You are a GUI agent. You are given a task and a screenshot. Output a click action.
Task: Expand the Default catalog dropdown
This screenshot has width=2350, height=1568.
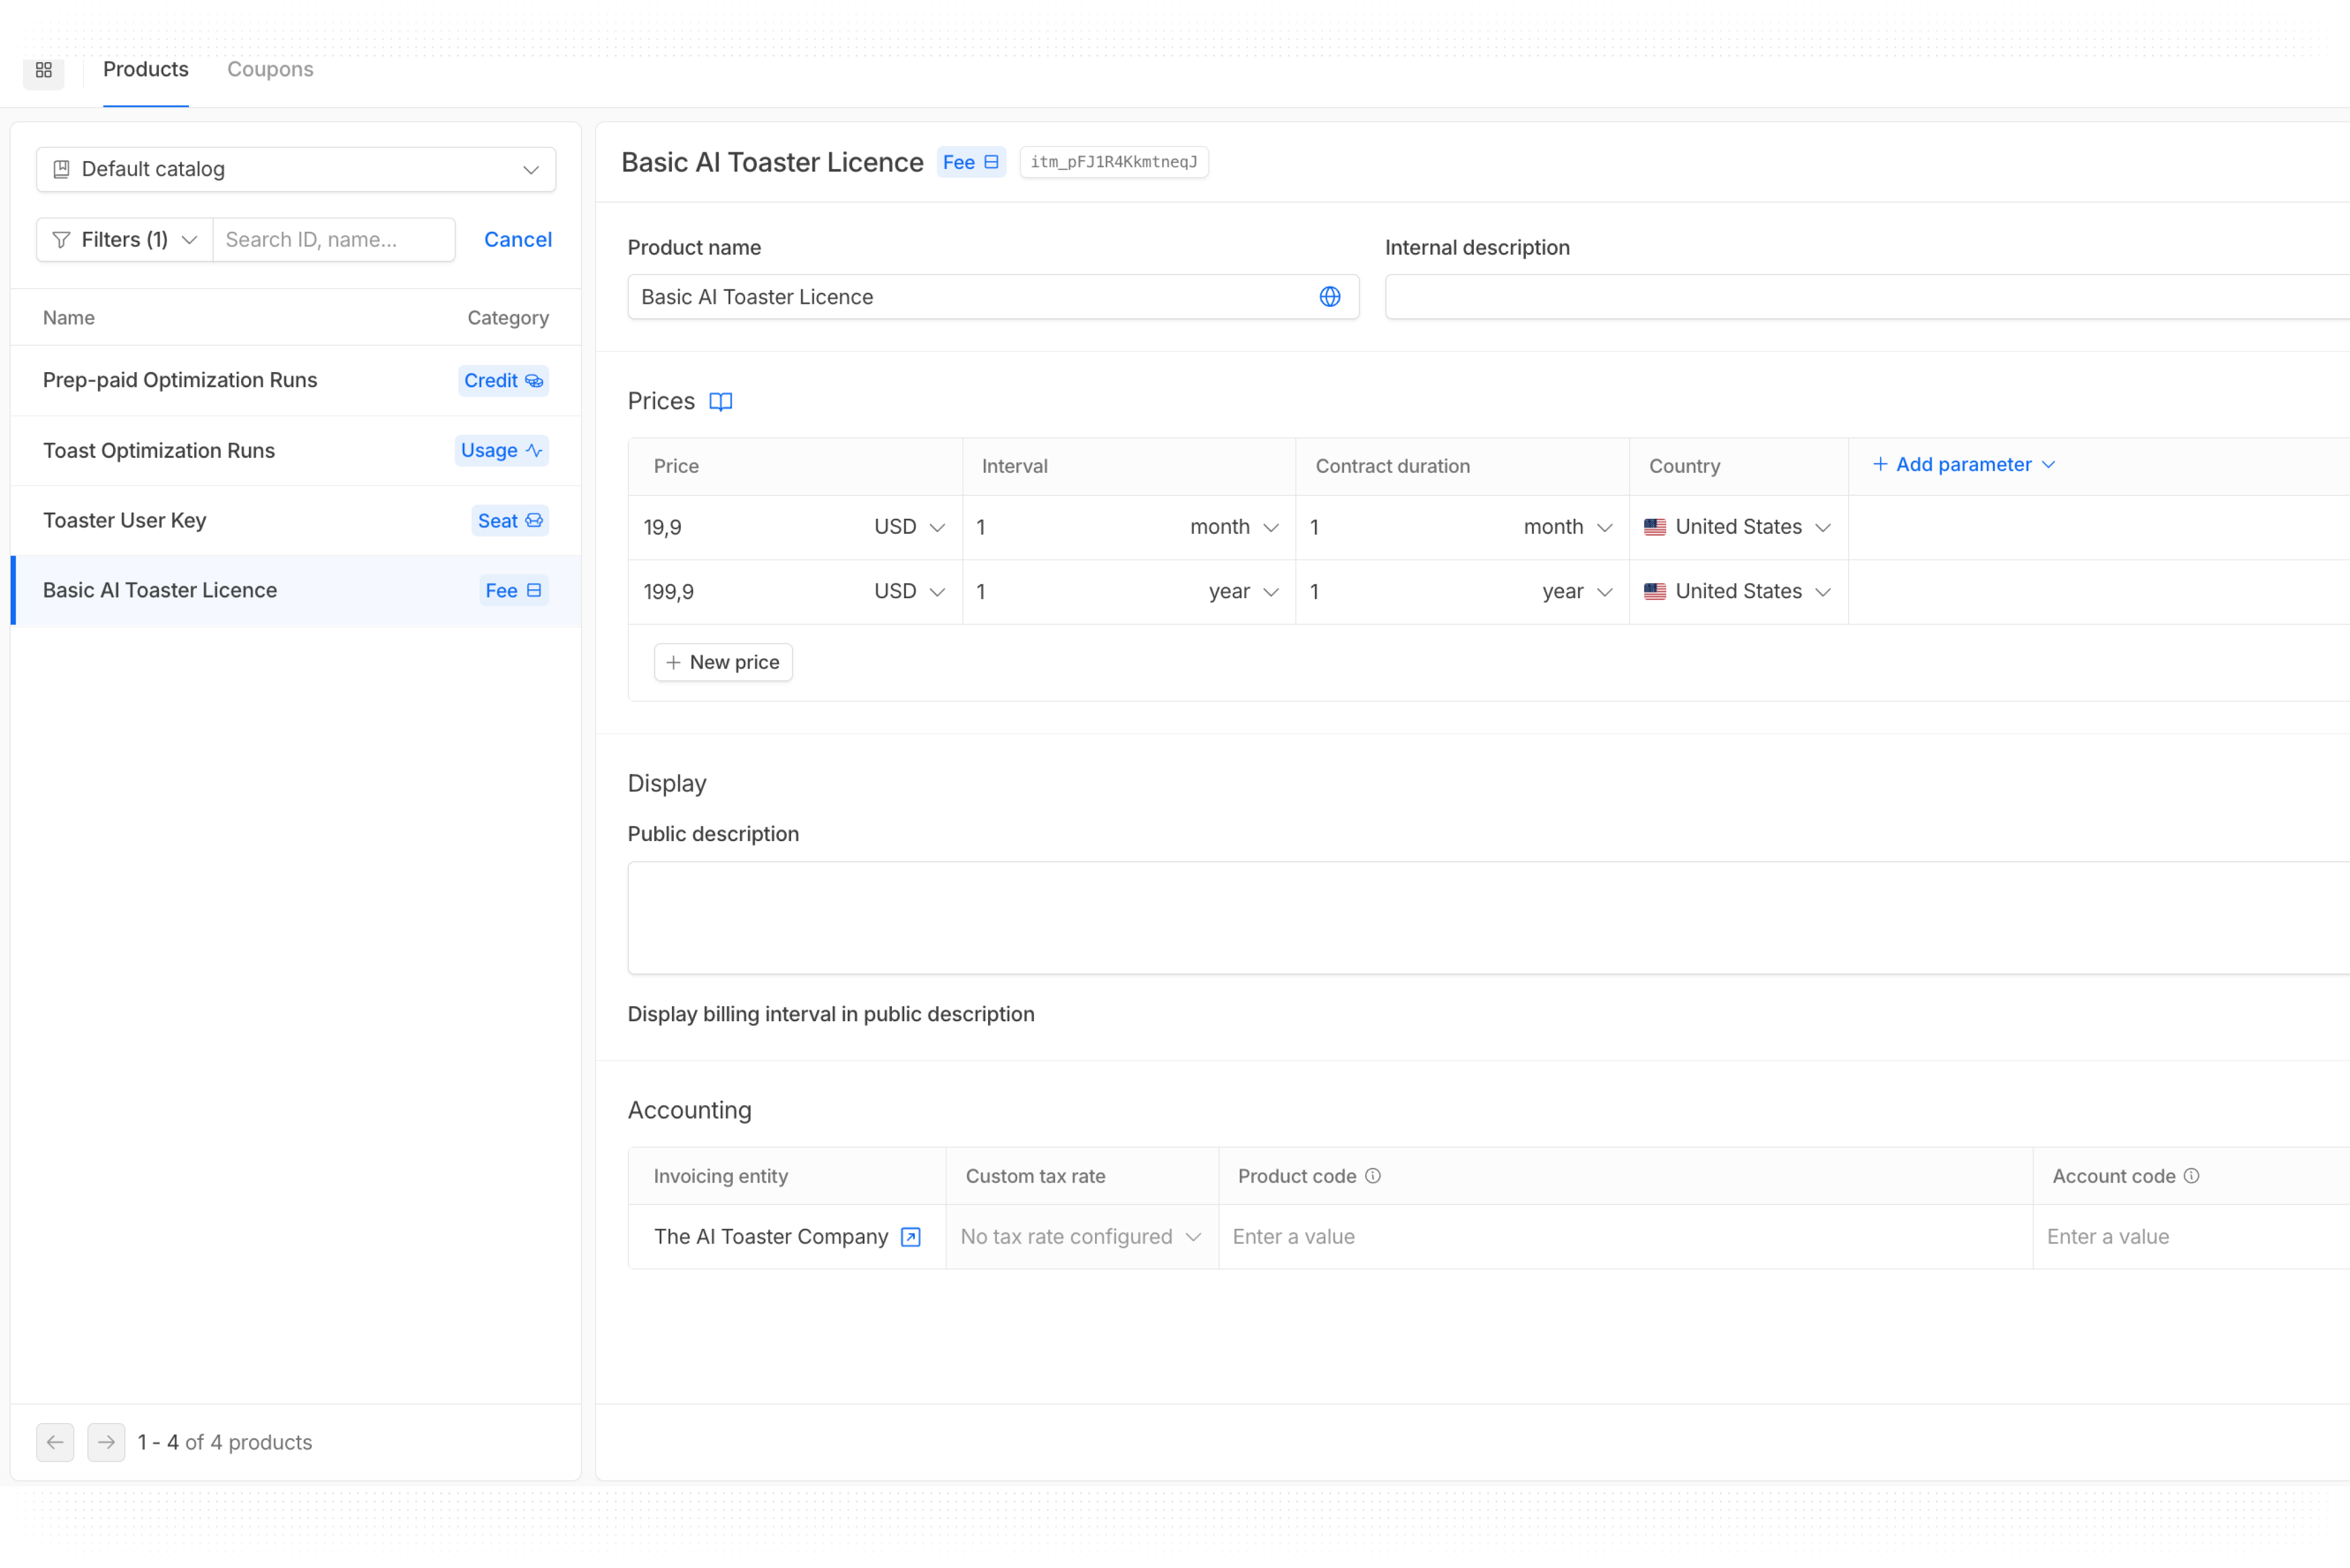click(296, 170)
